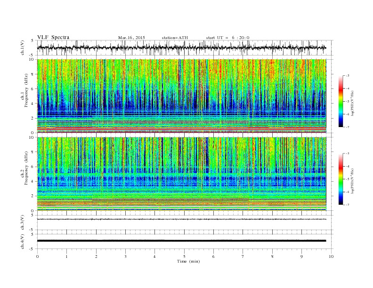Click the "8" tick on the time axis
Screen dimensions: 373x288
272,256
